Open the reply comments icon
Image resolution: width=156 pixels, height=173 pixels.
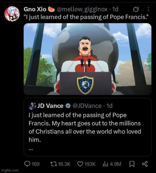point(27,164)
